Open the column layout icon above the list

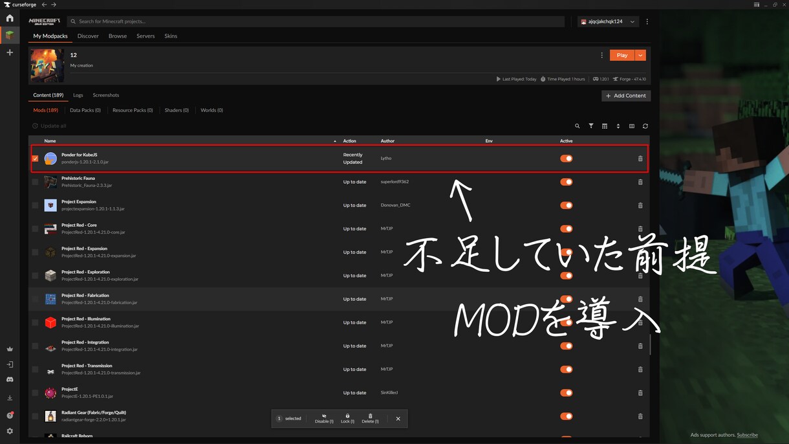point(632,126)
